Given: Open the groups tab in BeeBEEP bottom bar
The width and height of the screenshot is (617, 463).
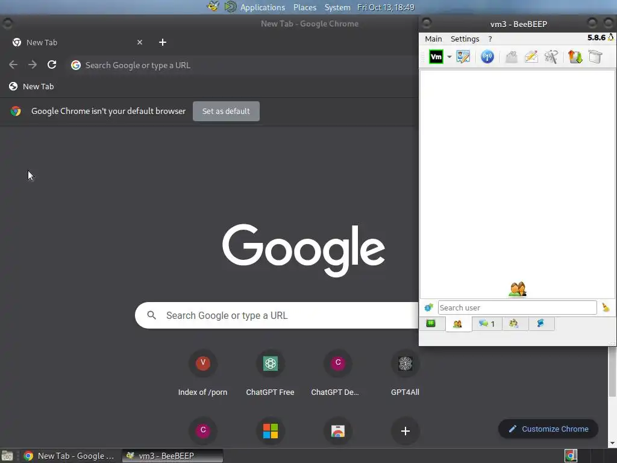Looking at the screenshot, I should tap(514, 324).
